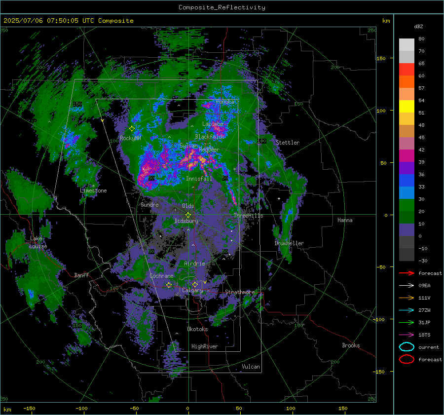Click the Sundre city label

pos(149,204)
